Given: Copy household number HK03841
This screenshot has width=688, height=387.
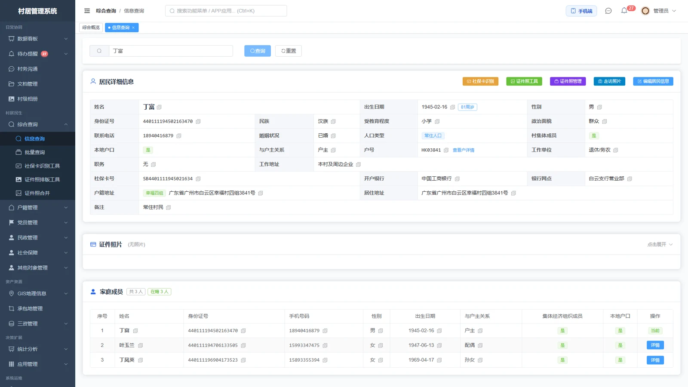Looking at the screenshot, I should 446,150.
